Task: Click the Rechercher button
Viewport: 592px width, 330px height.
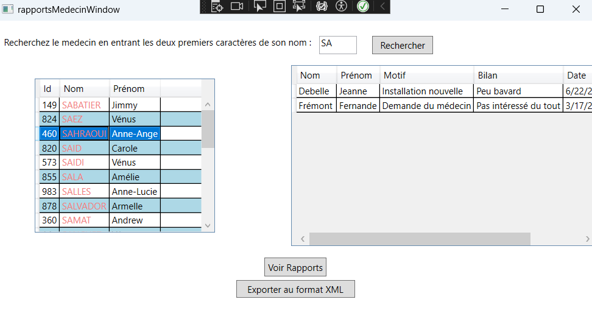Action: [x=403, y=45]
